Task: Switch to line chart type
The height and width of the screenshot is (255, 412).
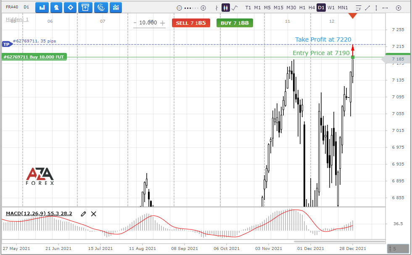Action: tap(235, 8)
